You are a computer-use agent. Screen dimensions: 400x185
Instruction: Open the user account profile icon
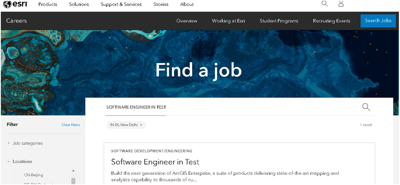pyautogui.click(x=341, y=4)
